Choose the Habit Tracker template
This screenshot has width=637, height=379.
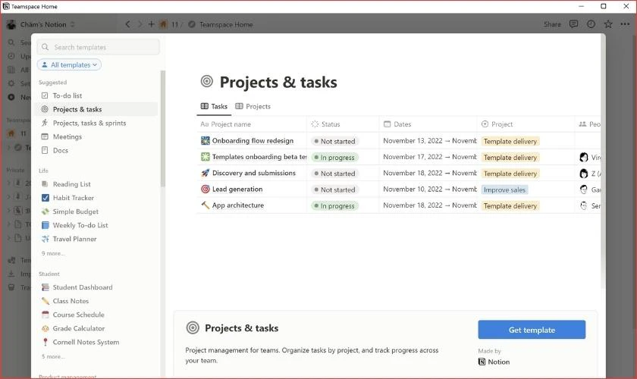click(73, 198)
